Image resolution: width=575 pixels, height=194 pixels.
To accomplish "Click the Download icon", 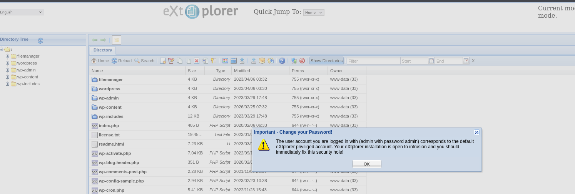I will [x=242, y=61].
